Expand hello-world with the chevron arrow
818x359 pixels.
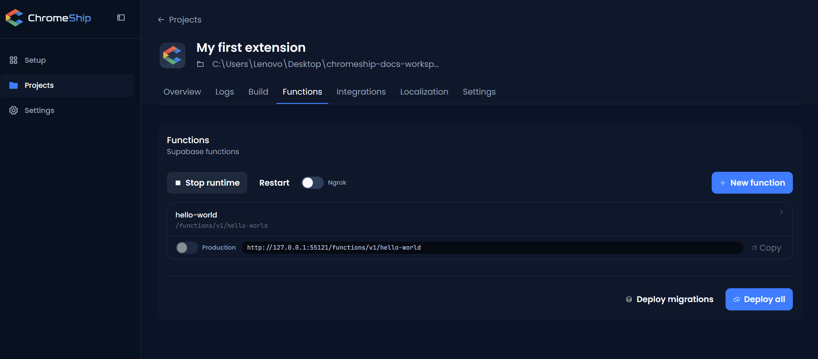point(781,212)
